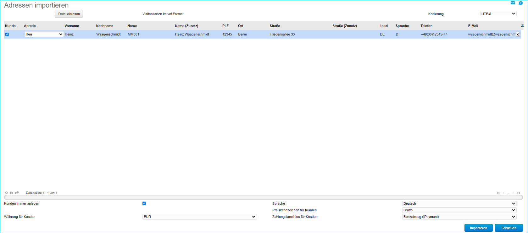
Task: Click the refresh icon below the table
Action: pyautogui.click(x=6, y=193)
